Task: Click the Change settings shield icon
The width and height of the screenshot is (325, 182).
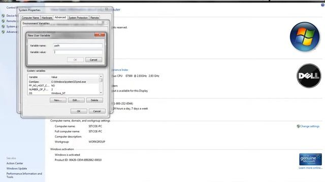Action: tap(298, 126)
